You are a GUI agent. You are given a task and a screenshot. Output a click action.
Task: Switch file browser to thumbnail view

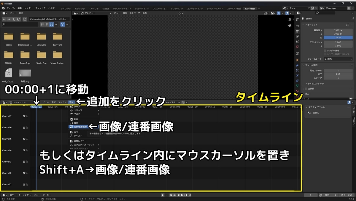coord(51,25)
